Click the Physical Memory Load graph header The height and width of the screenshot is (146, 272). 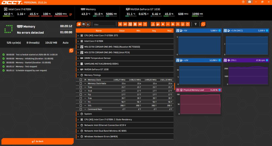coord(198,90)
